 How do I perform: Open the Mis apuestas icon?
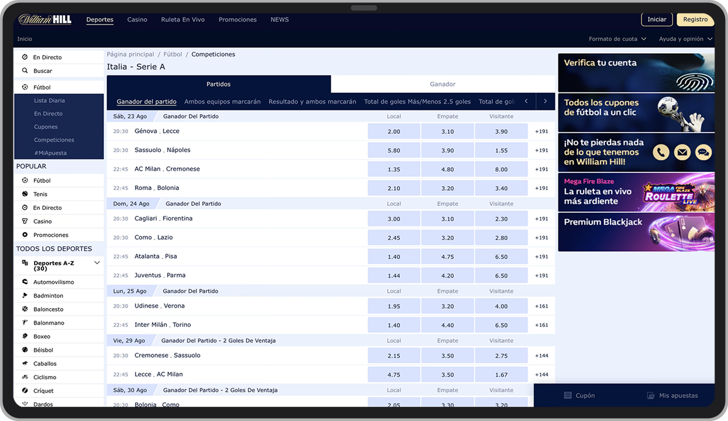coord(651,395)
